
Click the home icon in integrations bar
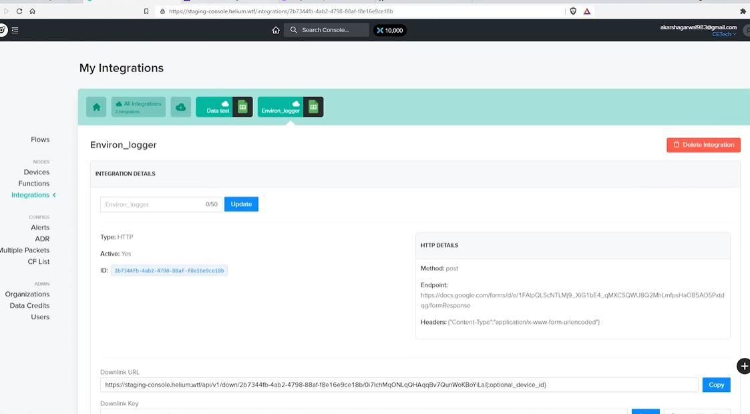click(x=96, y=107)
